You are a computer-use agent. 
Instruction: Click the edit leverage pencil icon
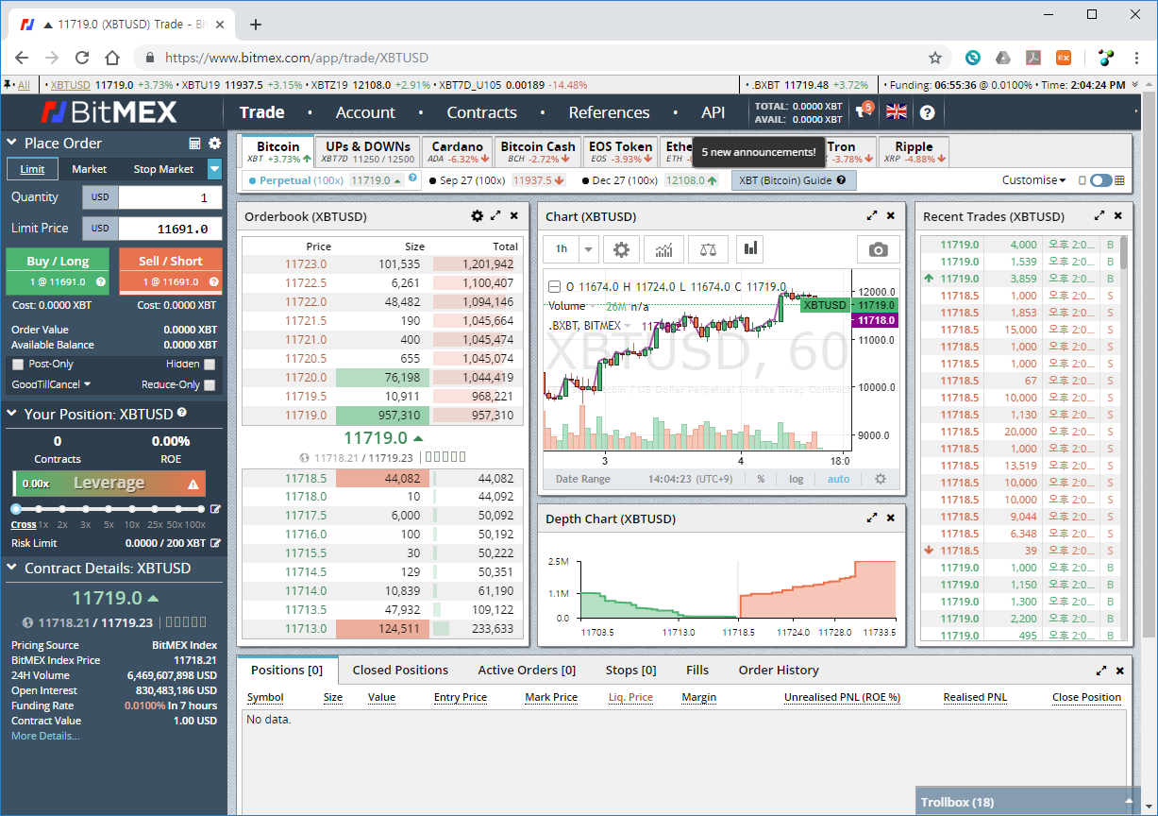[215, 509]
